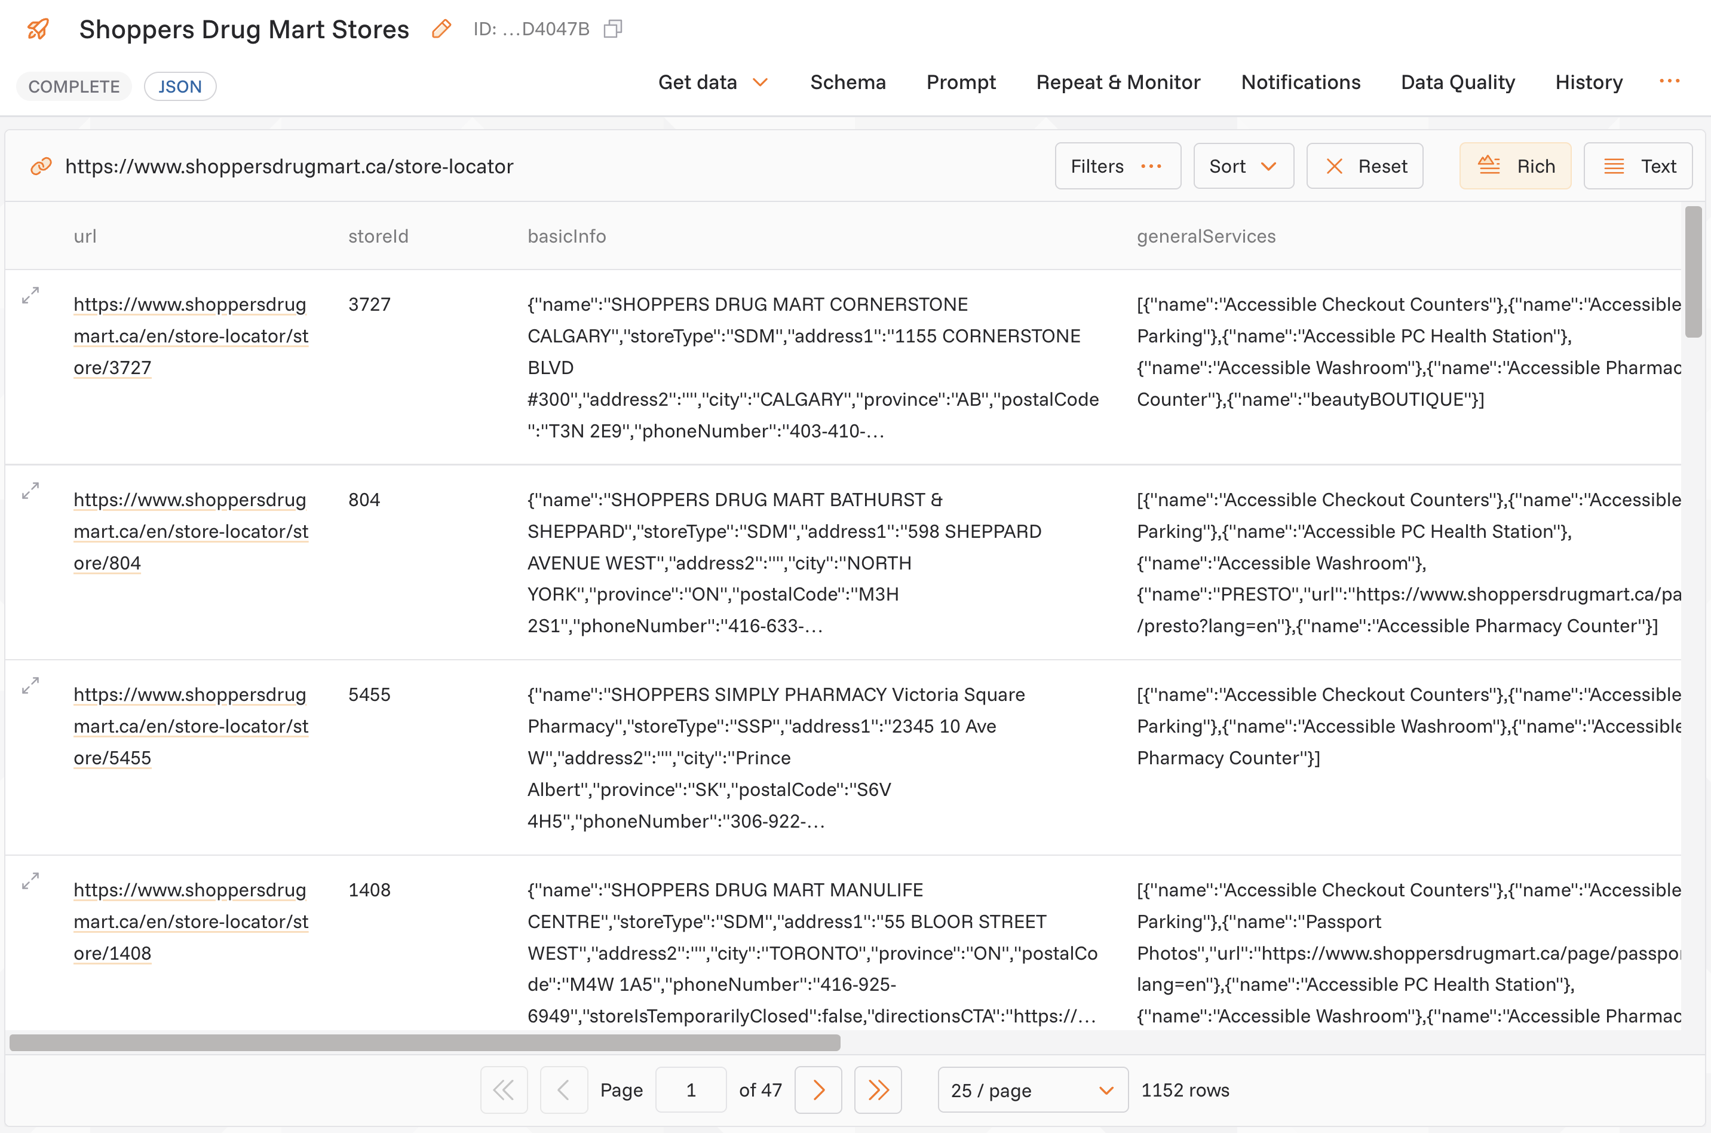The image size is (1711, 1133).
Task: Open the three-dot more options menu
Action: (1669, 82)
